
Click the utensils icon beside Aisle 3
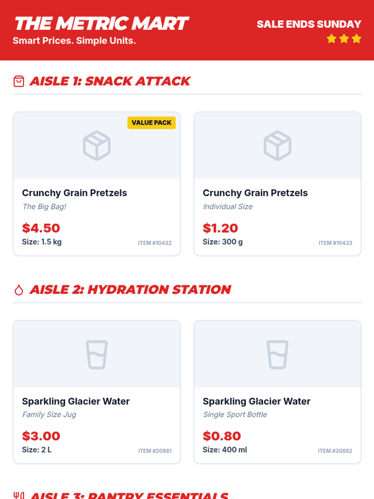click(x=19, y=496)
